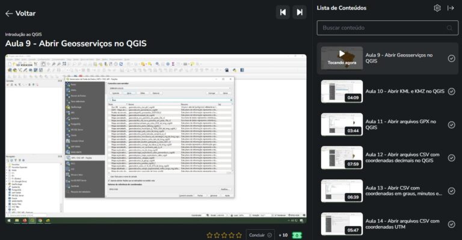Skip to the next lesson
This screenshot has width=462, height=240.
pos(300,12)
